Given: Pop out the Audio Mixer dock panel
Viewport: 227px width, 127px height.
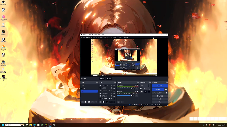Looking at the screenshot, I should coord(138,82).
